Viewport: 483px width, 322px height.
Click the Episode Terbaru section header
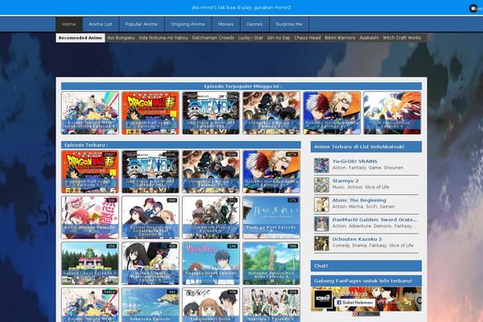tap(181, 145)
